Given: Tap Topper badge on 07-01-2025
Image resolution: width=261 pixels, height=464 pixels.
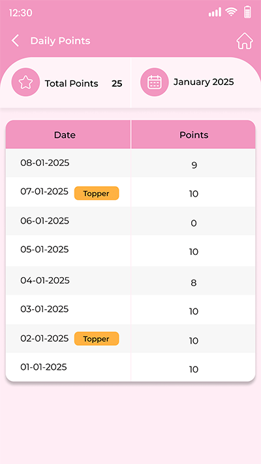Looking at the screenshot, I should [97, 193].
